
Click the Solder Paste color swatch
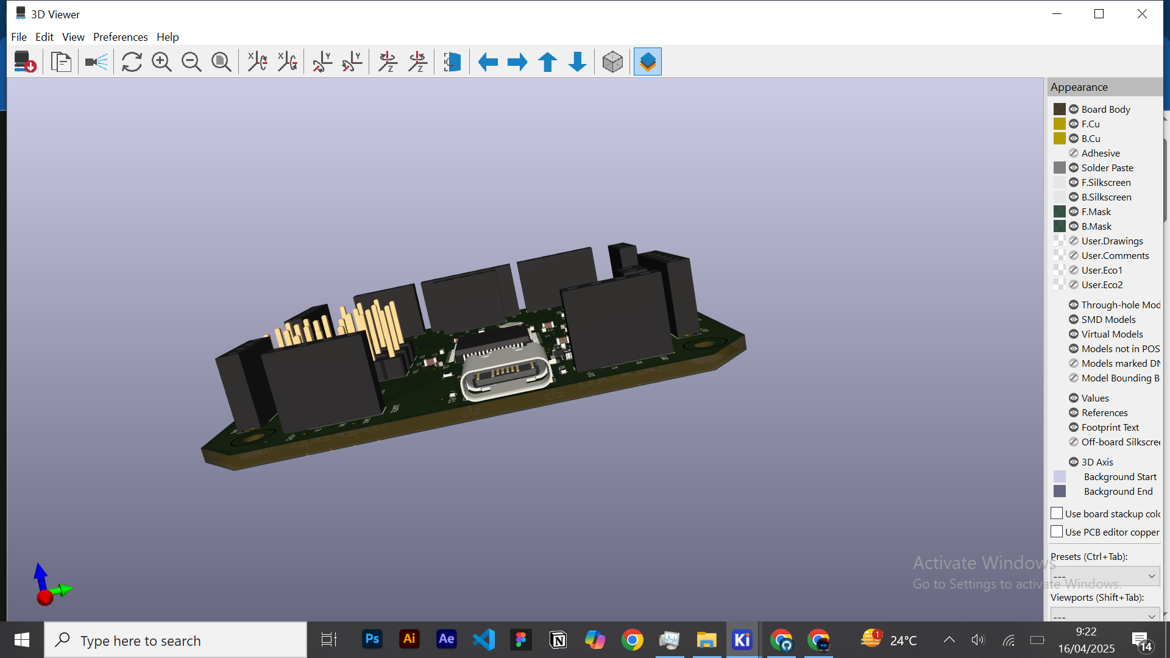1060,168
